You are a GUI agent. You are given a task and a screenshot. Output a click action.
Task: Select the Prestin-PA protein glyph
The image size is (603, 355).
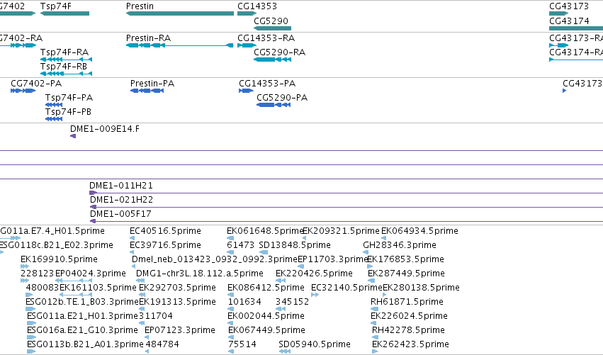pos(147,91)
